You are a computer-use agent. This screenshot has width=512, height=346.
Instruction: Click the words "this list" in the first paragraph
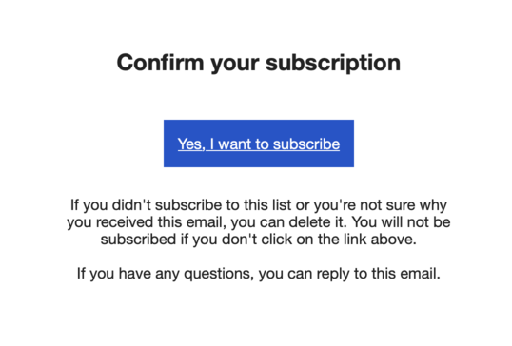(267, 205)
